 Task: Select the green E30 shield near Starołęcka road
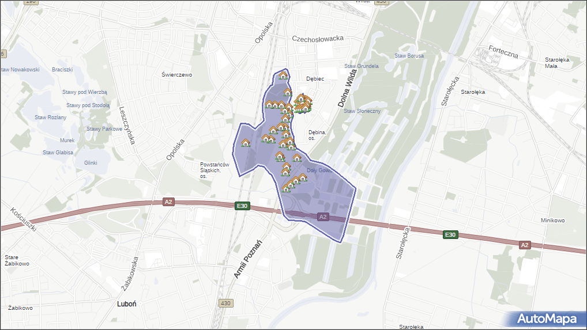tap(450, 235)
